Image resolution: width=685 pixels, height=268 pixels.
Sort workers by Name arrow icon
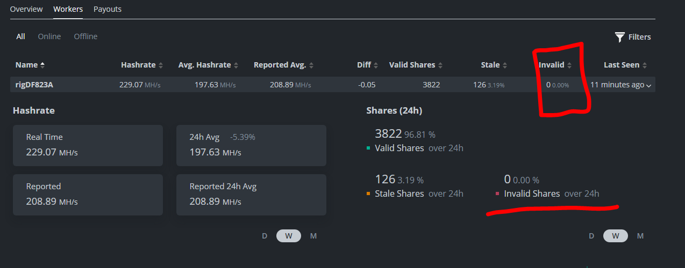pos(42,65)
